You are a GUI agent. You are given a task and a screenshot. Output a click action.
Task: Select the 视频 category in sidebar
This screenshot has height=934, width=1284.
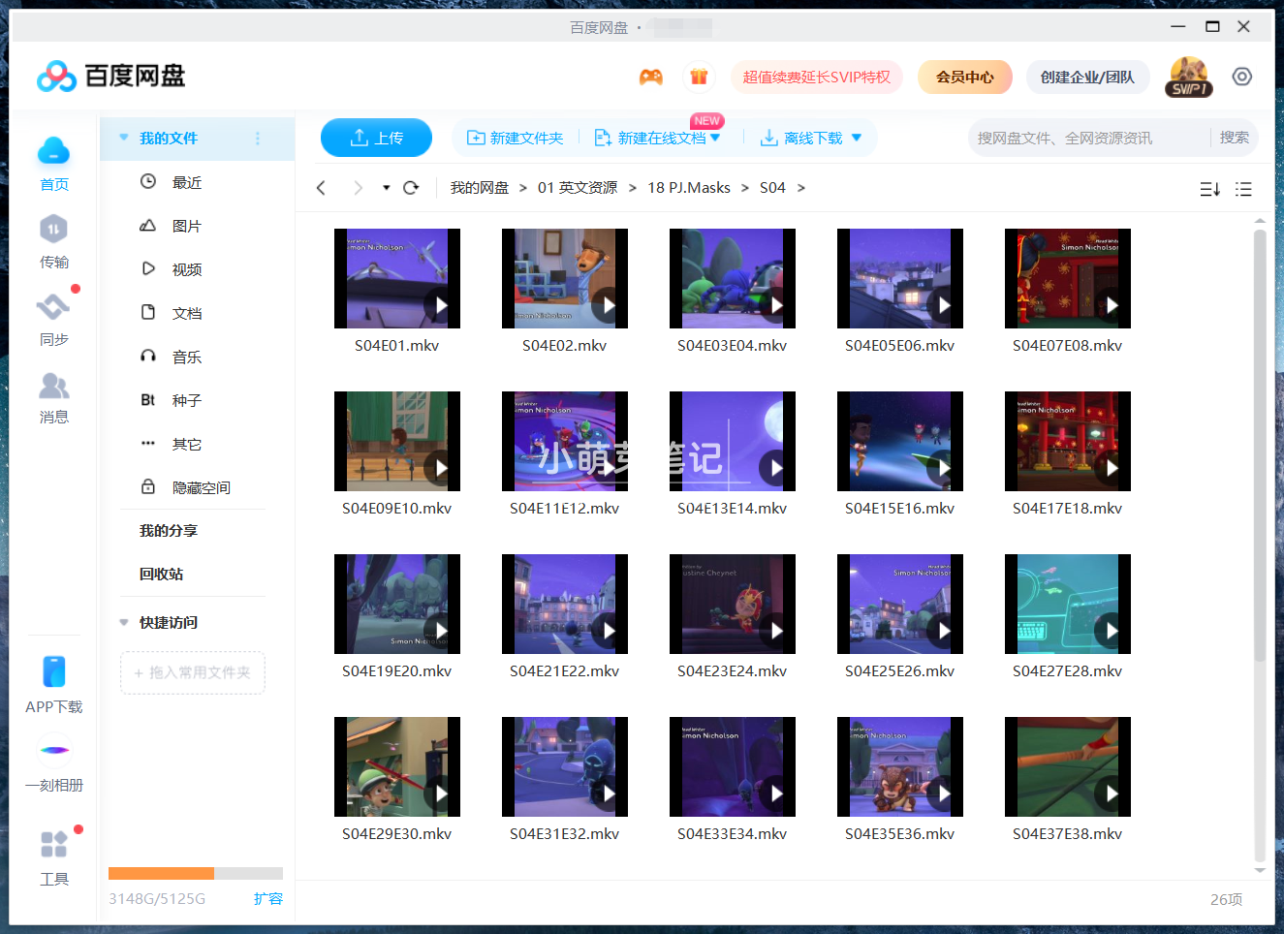[186, 268]
